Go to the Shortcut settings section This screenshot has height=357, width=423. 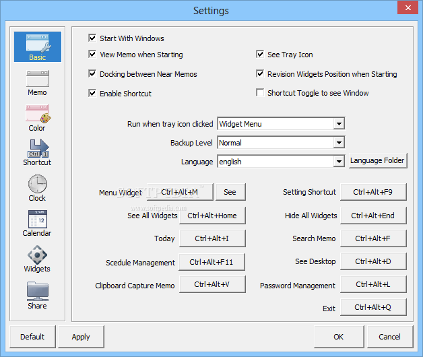click(37, 152)
